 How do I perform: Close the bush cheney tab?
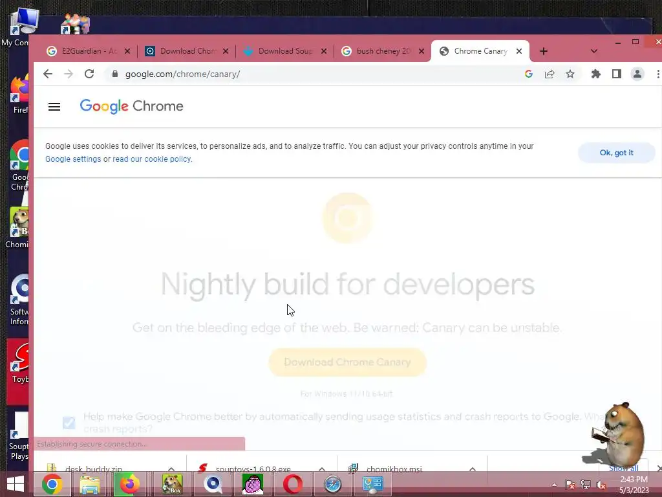[x=422, y=51]
